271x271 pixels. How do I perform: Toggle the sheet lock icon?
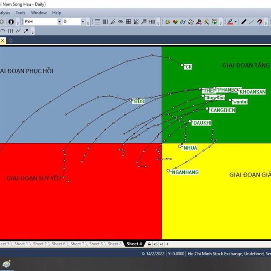pos(150,244)
